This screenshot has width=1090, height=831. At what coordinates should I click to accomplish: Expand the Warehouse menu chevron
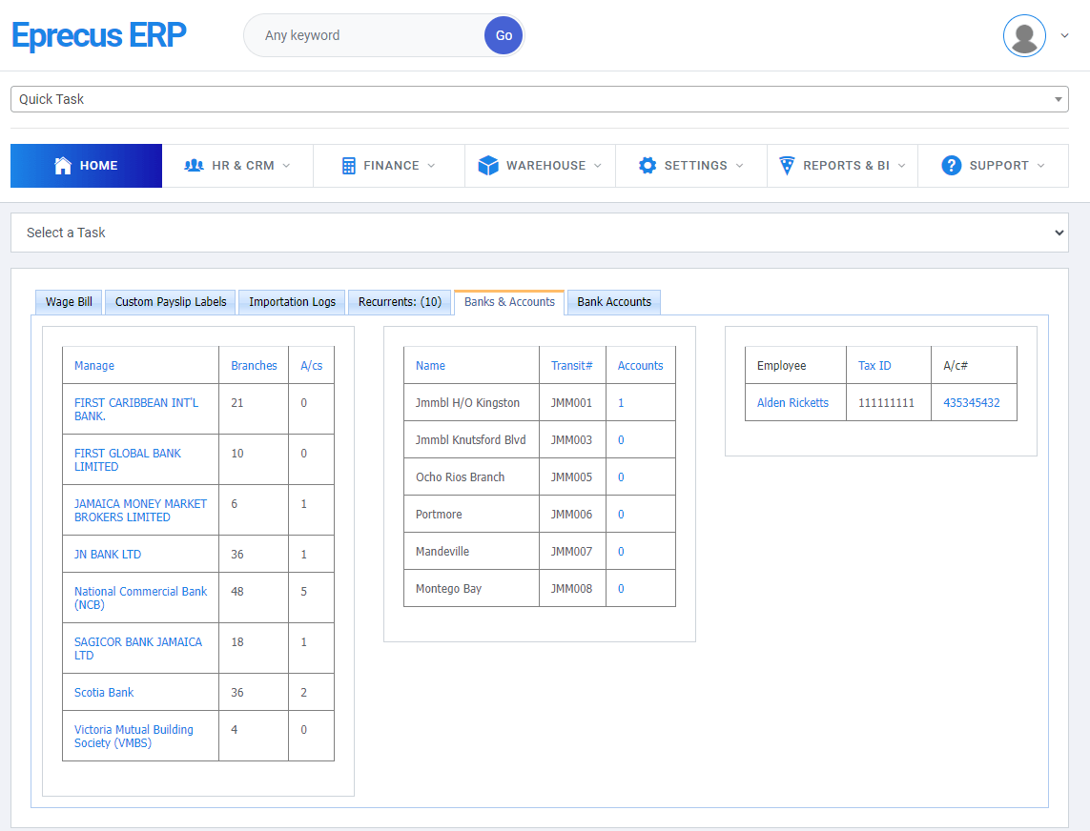pyautogui.click(x=598, y=166)
